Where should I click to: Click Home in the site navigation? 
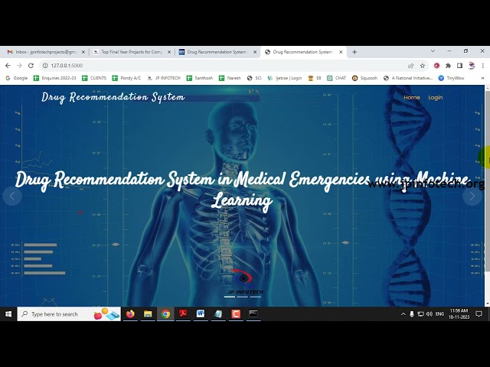(412, 97)
